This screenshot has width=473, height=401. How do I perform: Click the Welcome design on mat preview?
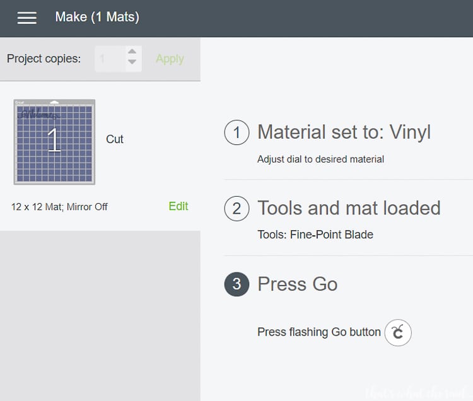tap(38, 114)
